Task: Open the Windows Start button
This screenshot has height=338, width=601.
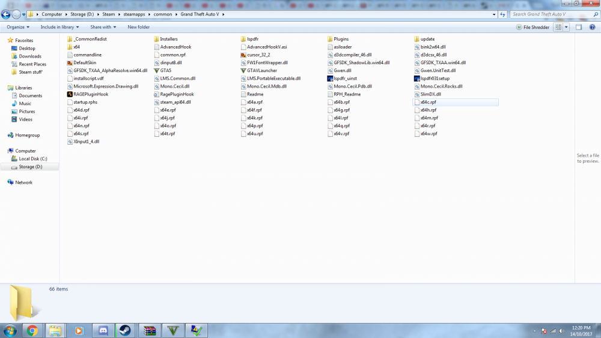Action: point(10,331)
